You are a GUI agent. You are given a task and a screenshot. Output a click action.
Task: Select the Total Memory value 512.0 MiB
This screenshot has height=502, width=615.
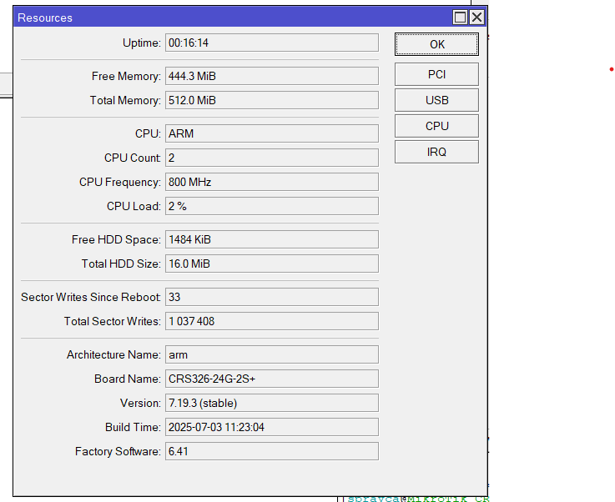coord(272,100)
